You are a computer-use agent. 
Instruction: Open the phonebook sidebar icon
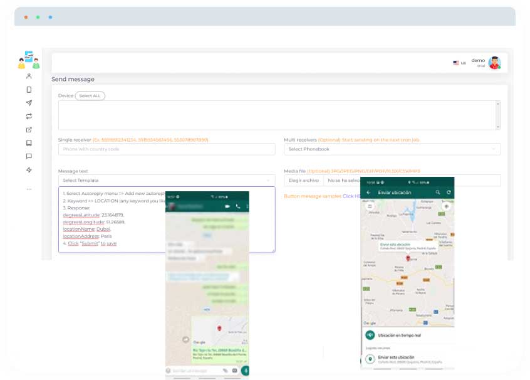coord(29,143)
